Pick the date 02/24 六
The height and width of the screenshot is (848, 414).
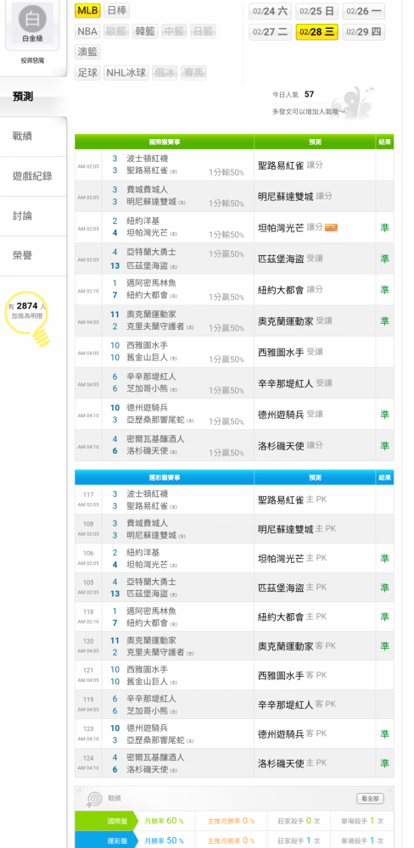pyautogui.click(x=270, y=11)
